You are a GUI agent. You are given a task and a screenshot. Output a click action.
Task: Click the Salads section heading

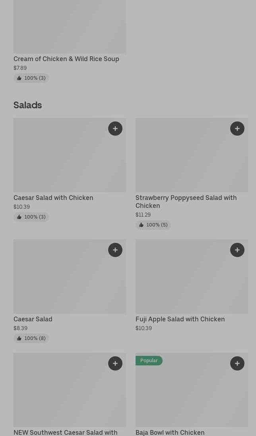[x=28, y=105]
